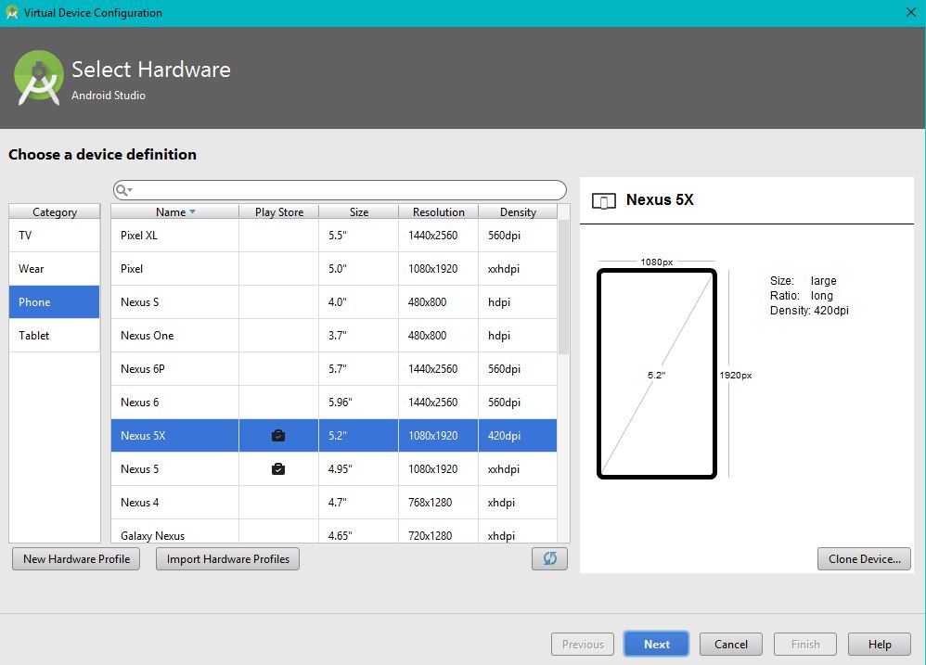Image resolution: width=926 pixels, height=665 pixels.
Task: Click the Next button
Action: tap(656, 644)
